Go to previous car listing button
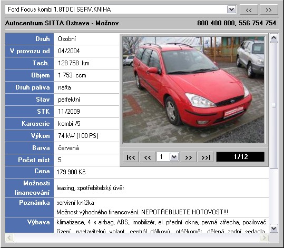The height and width of the screenshot is (248, 284). point(249,9)
